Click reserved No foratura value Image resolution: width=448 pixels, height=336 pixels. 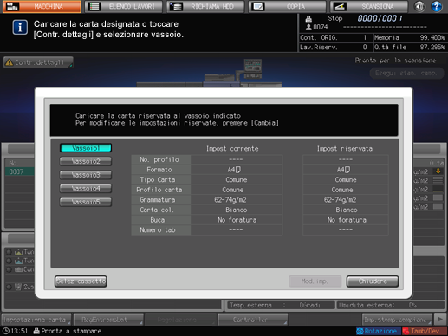346,220
